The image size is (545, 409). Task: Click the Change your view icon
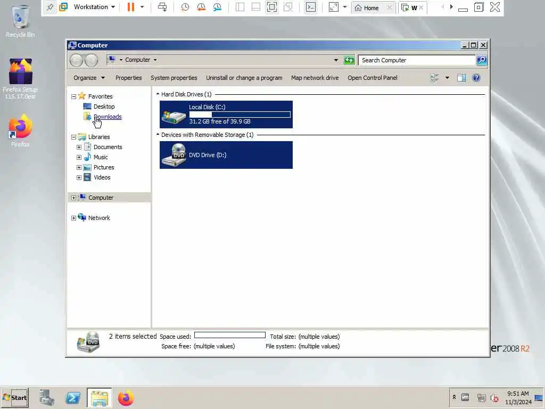click(434, 78)
